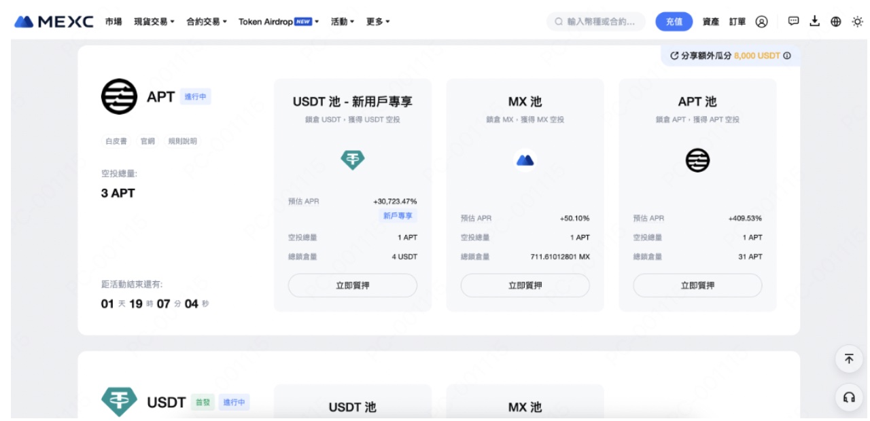The width and height of the screenshot is (870, 421).
Task: Open the 活動 dropdown menu
Action: point(343,22)
